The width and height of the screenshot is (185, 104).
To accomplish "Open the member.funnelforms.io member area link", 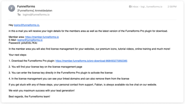I will click(42, 37).
